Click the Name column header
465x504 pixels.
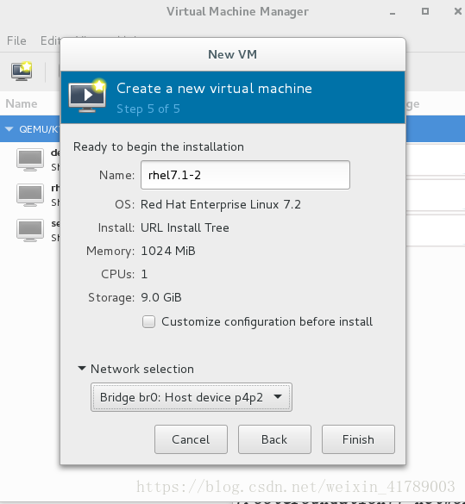22,104
